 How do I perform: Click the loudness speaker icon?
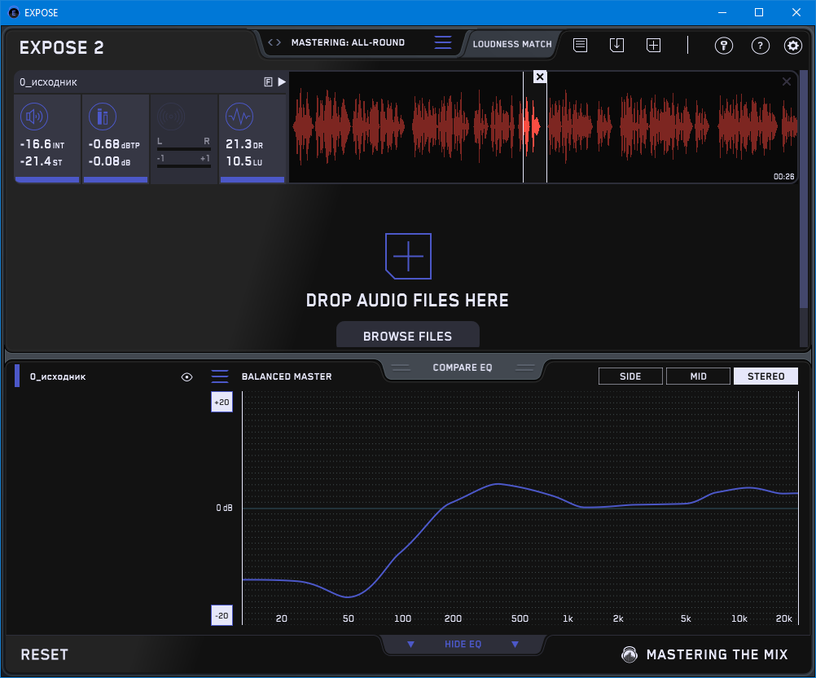pos(34,117)
